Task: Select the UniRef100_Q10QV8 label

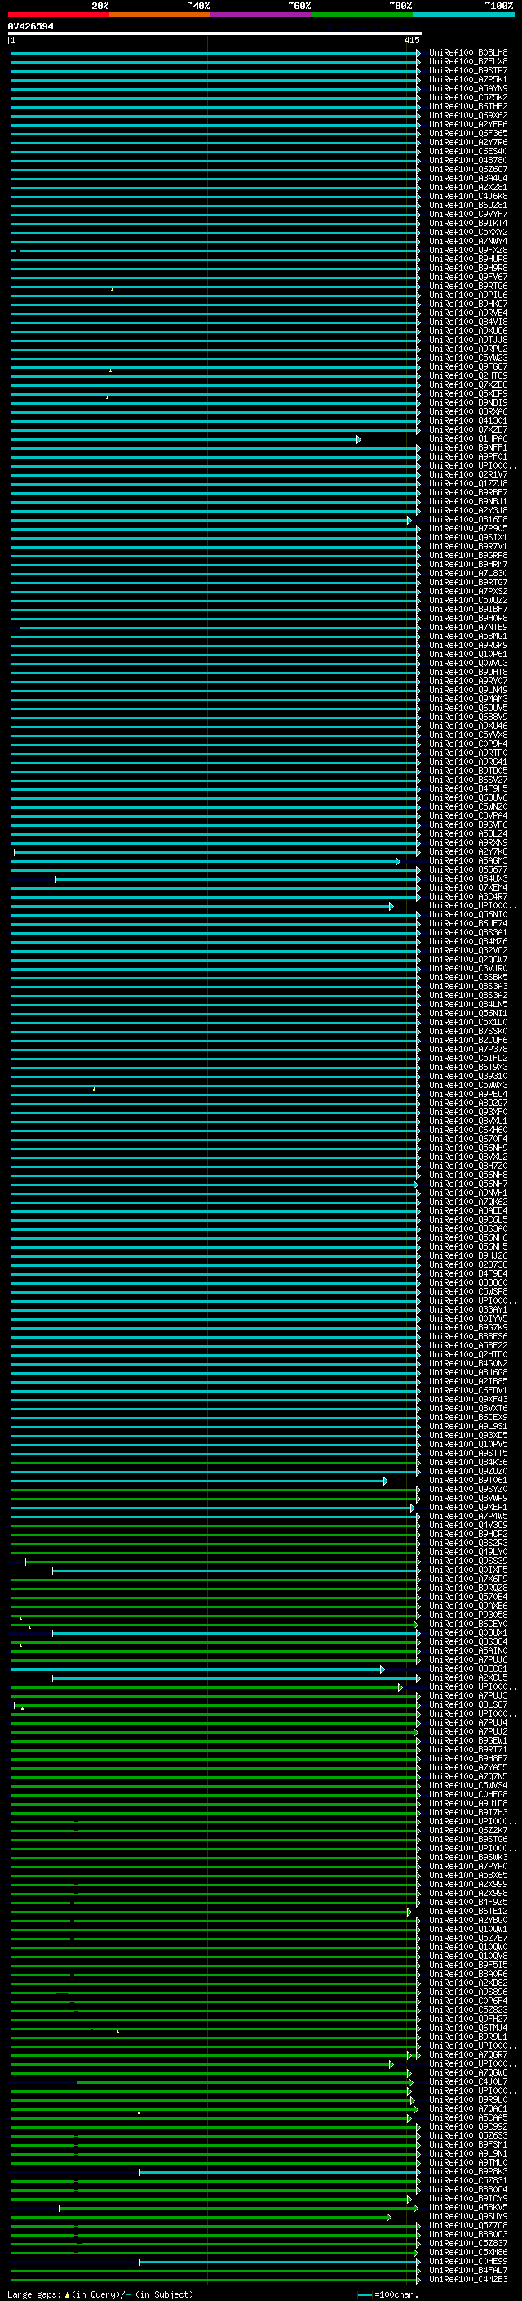Action: point(467,1957)
